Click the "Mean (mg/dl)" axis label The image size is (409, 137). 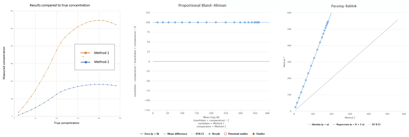coord(211,117)
